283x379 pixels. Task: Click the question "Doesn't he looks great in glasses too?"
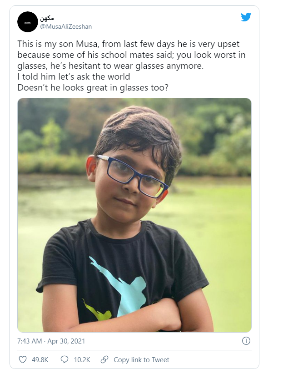[93, 87]
